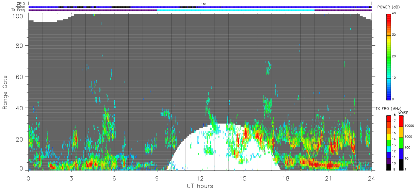Click the 1 tick on the NOISE legend
This screenshot has width=418, height=193.
[x=405, y=170]
